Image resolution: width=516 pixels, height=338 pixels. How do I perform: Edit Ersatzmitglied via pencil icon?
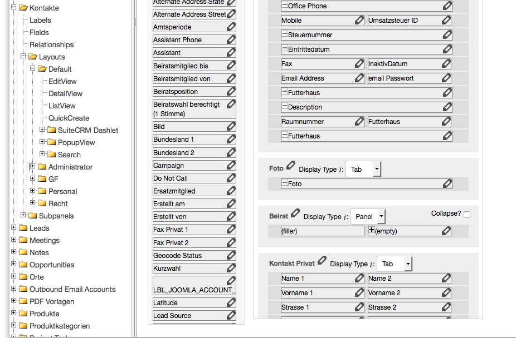pyautogui.click(x=231, y=191)
